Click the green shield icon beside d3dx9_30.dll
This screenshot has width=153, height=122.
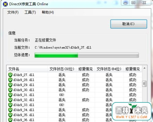point(10,90)
